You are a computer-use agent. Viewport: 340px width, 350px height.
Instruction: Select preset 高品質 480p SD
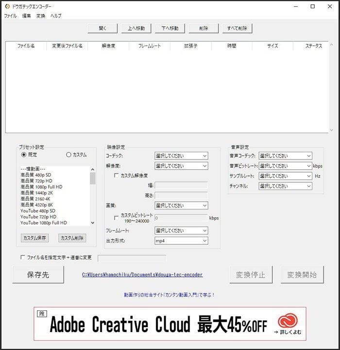tap(36, 175)
